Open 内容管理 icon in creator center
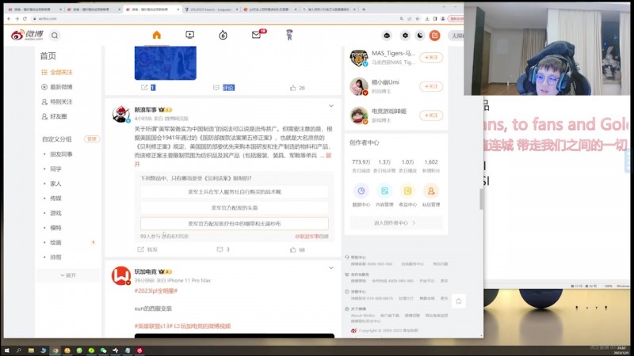This screenshot has height=356, width=634. coord(384,191)
